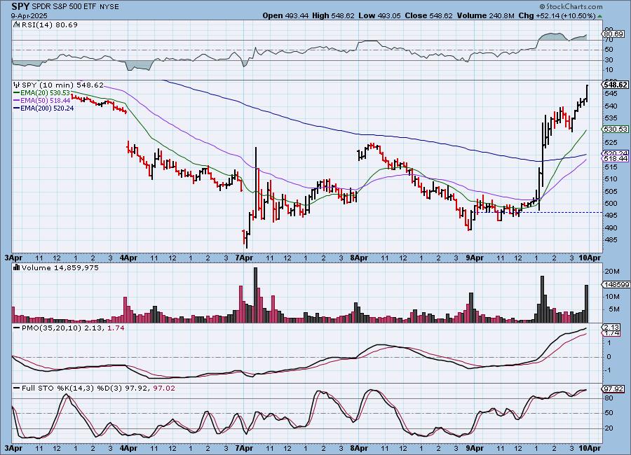
Task: Click the purple EMA(50) legend line marker
Action: (17, 101)
